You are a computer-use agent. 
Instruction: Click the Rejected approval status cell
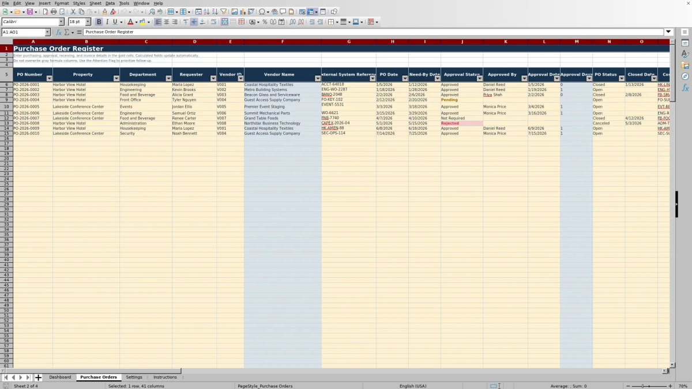click(x=462, y=123)
